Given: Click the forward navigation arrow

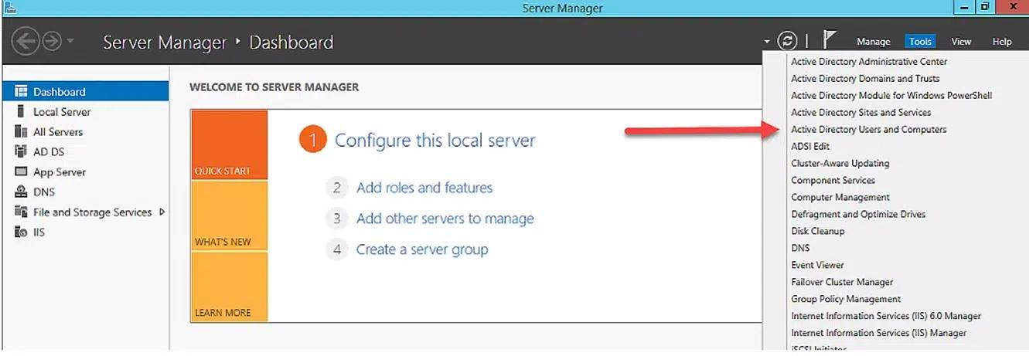Looking at the screenshot, I should click(51, 41).
